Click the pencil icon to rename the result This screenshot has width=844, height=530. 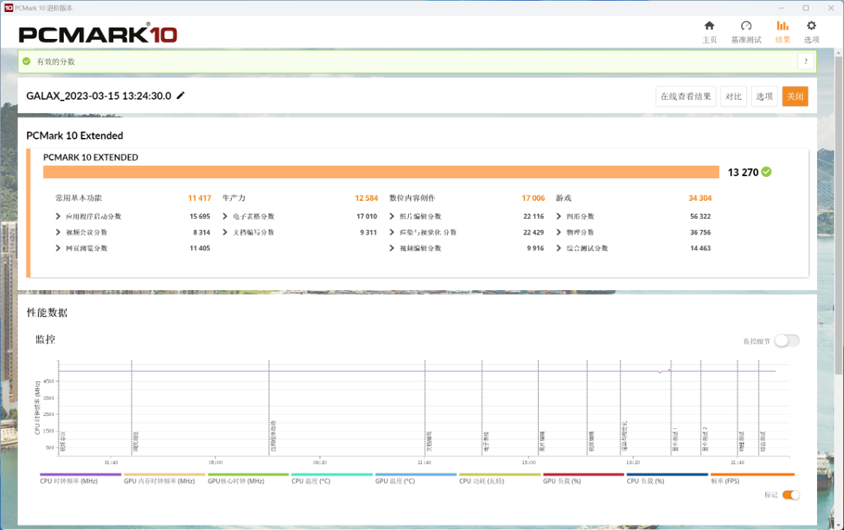(181, 95)
